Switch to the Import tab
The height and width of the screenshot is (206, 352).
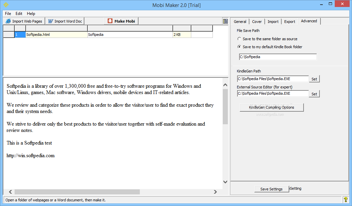click(x=273, y=22)
